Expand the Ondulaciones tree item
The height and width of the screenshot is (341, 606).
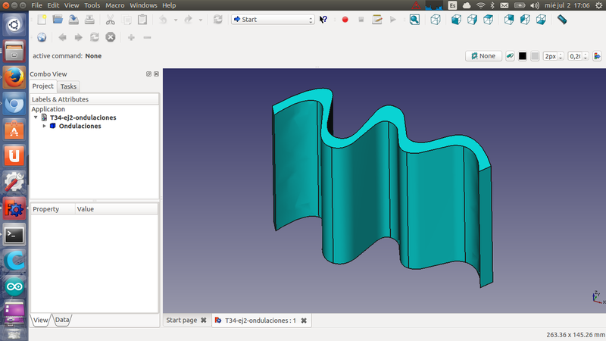point(44,126)
